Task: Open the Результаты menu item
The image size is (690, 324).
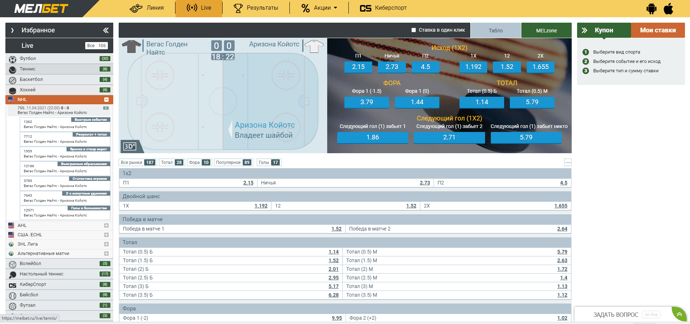Action: (256, 8)
